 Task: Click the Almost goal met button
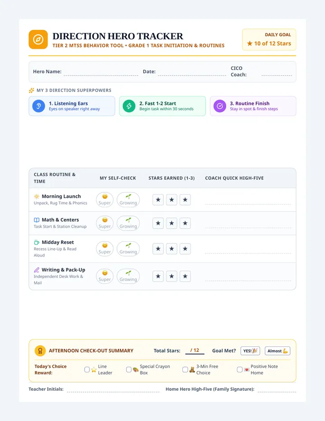(x=278, y=351)
